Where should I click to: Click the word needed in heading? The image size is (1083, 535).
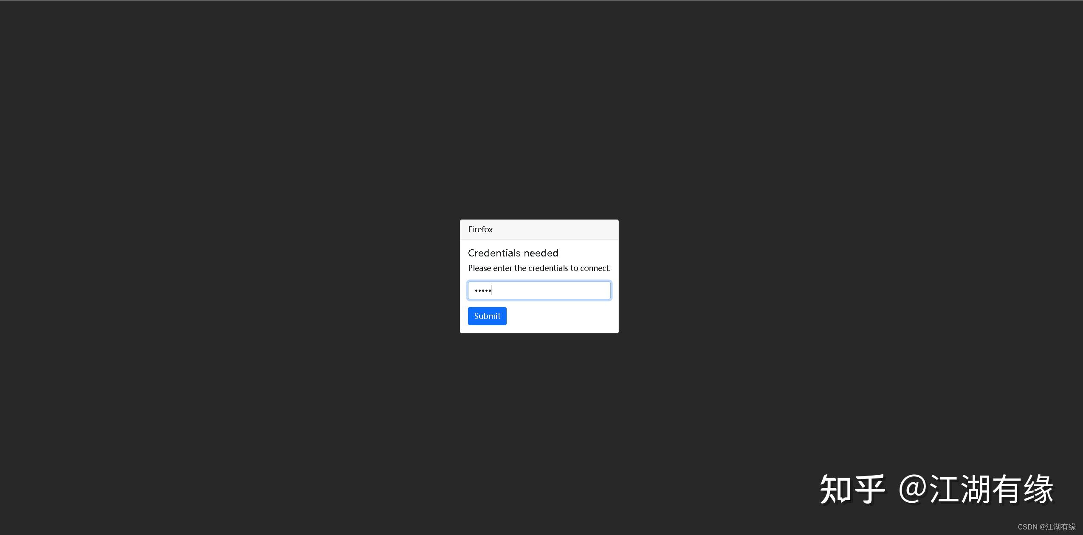(x=541, y=253)
